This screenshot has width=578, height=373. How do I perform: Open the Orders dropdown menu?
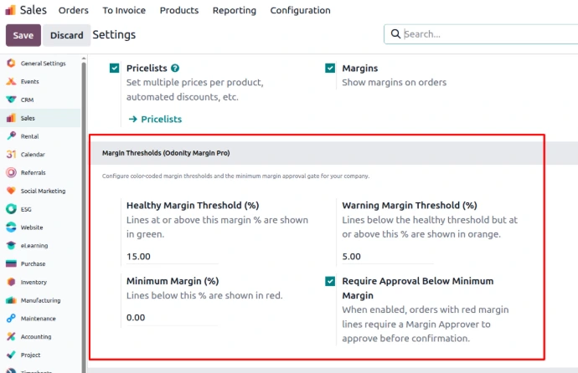coord(74,11)
